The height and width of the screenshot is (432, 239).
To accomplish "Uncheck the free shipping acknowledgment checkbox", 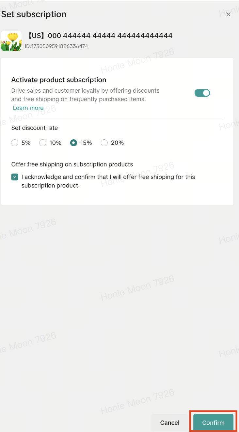I will click(15, 177).
